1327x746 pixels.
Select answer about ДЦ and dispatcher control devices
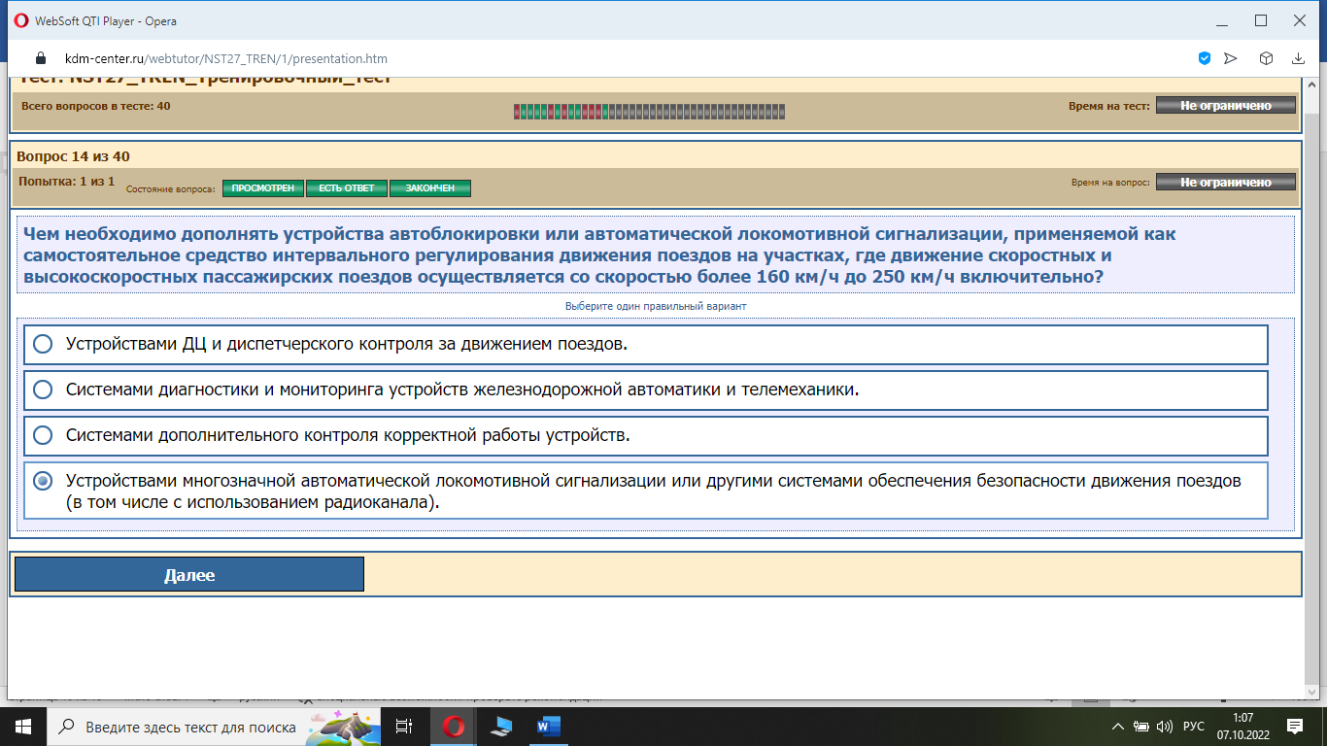(646, 344)
